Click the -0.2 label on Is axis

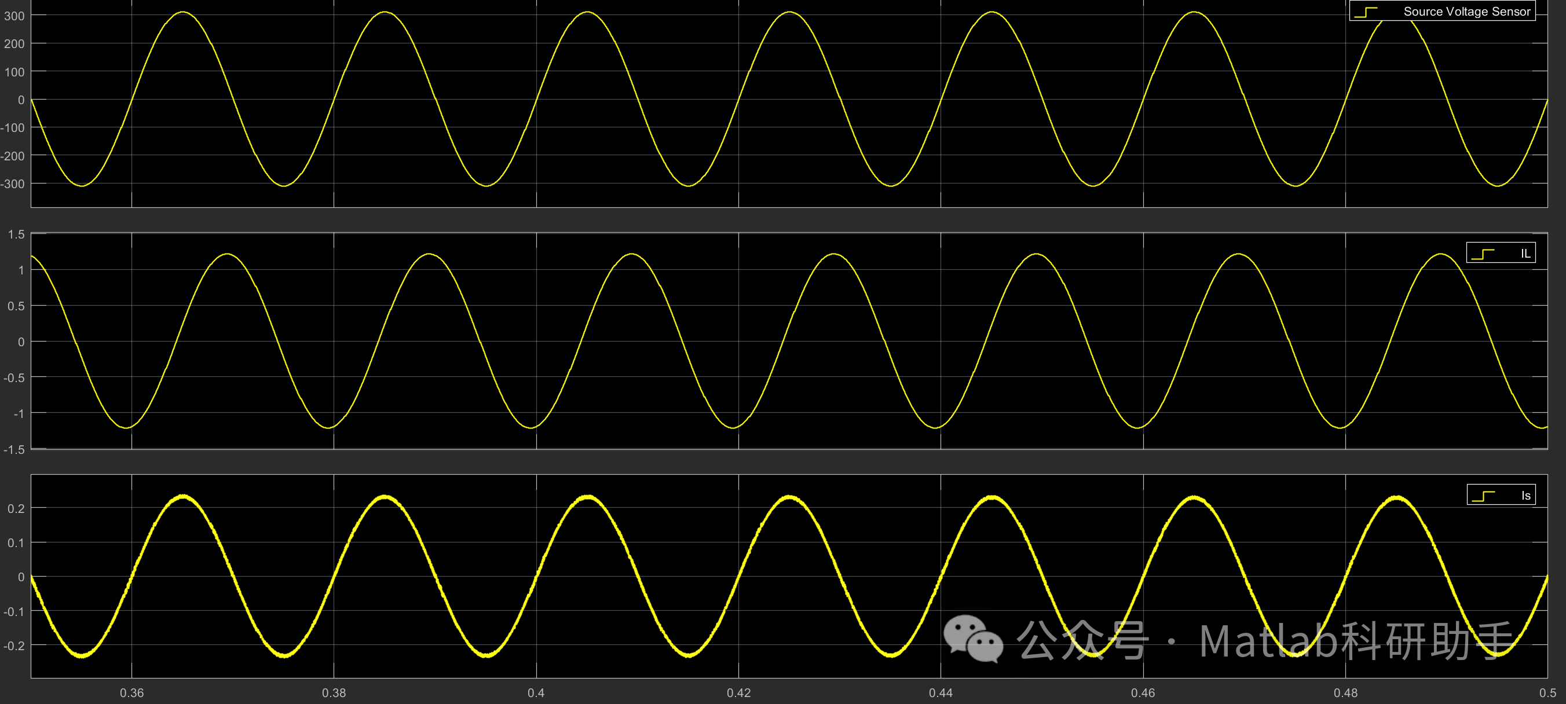(14, 646)
